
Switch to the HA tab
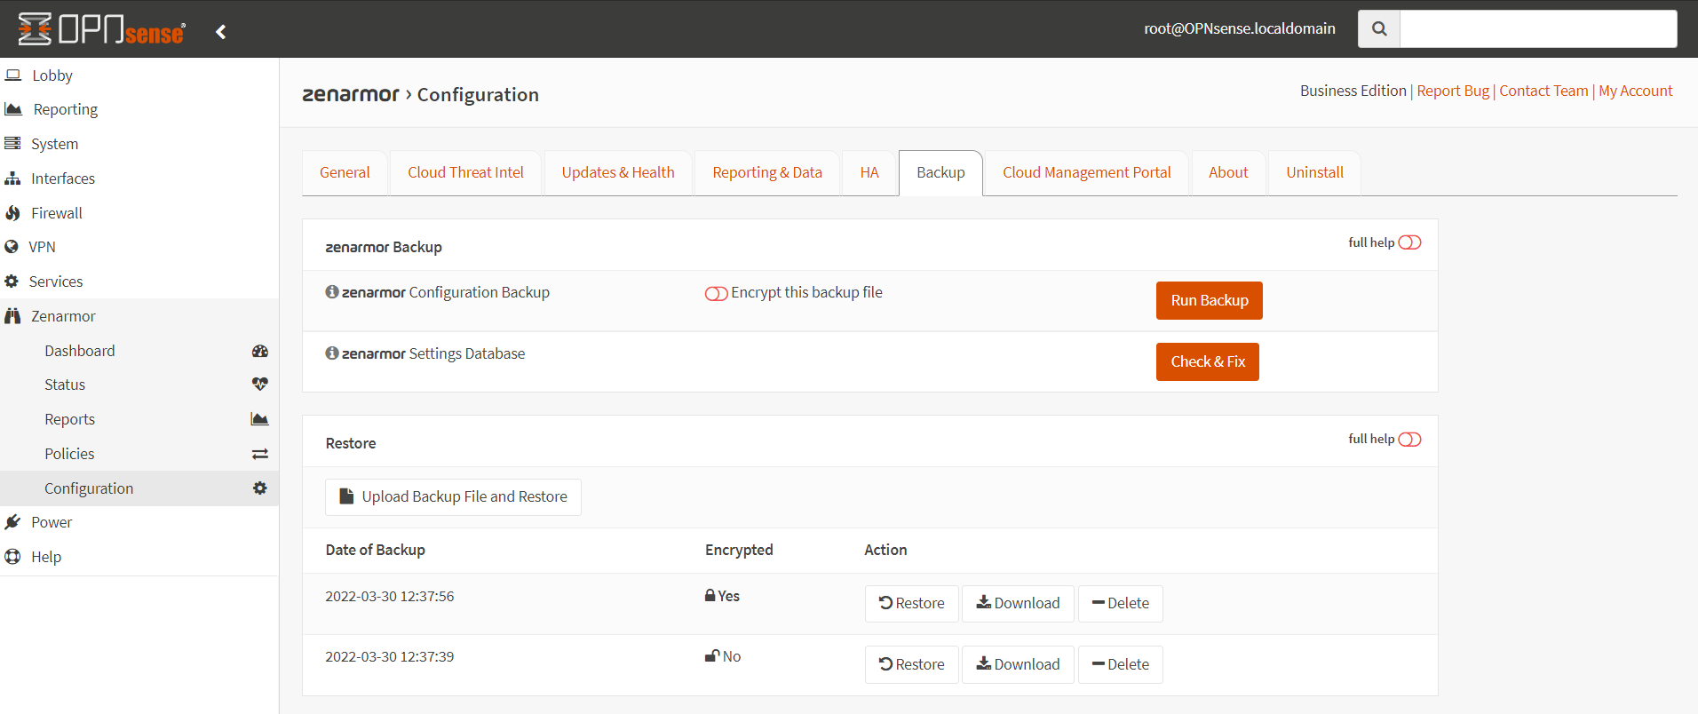pos(869,172)
